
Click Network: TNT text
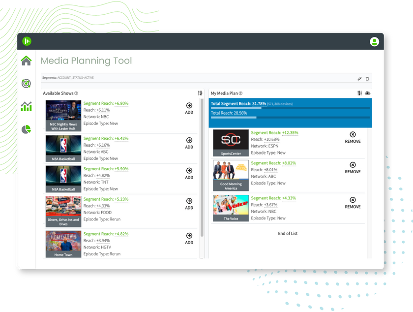(x=96, y=182)
